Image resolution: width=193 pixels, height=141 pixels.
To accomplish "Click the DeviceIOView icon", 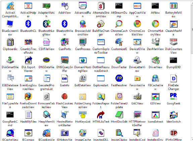I will 137,42.
